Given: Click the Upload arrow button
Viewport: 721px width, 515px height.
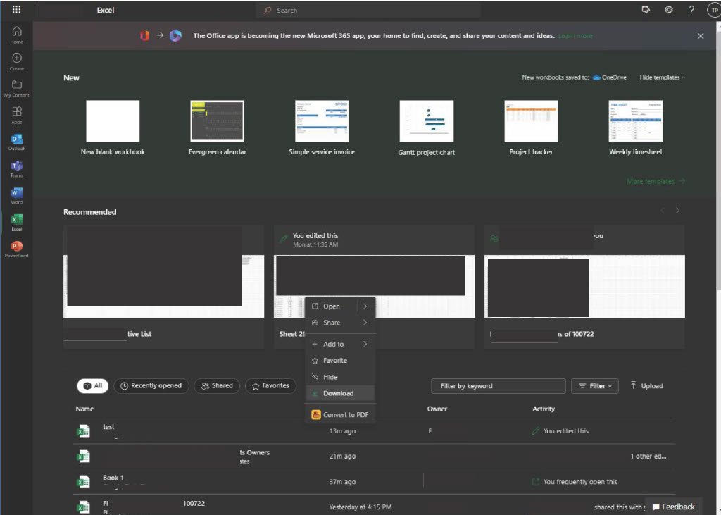Looking at the screenshot, I should click(x=646, y=385).
